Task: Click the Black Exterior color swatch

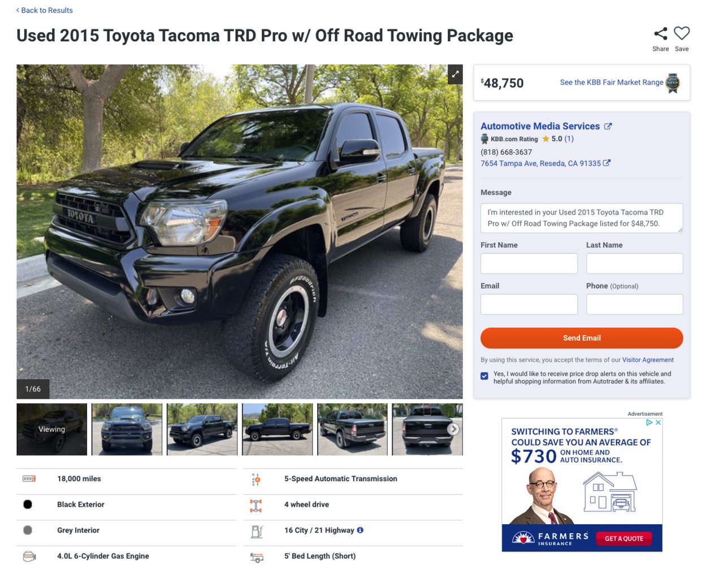Action: tap(28, 504)
